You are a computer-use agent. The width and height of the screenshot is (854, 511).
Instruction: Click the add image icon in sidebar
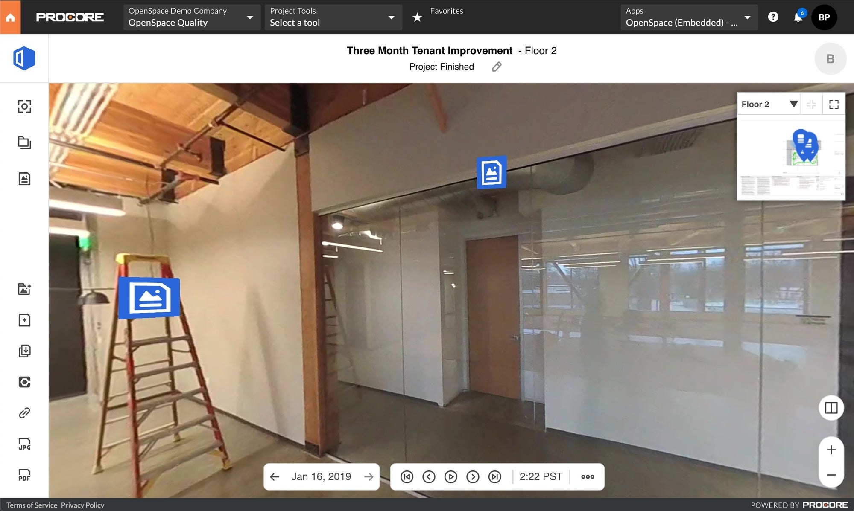pos(24,289)
